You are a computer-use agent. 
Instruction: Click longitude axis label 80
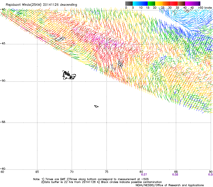coord(141,172)
